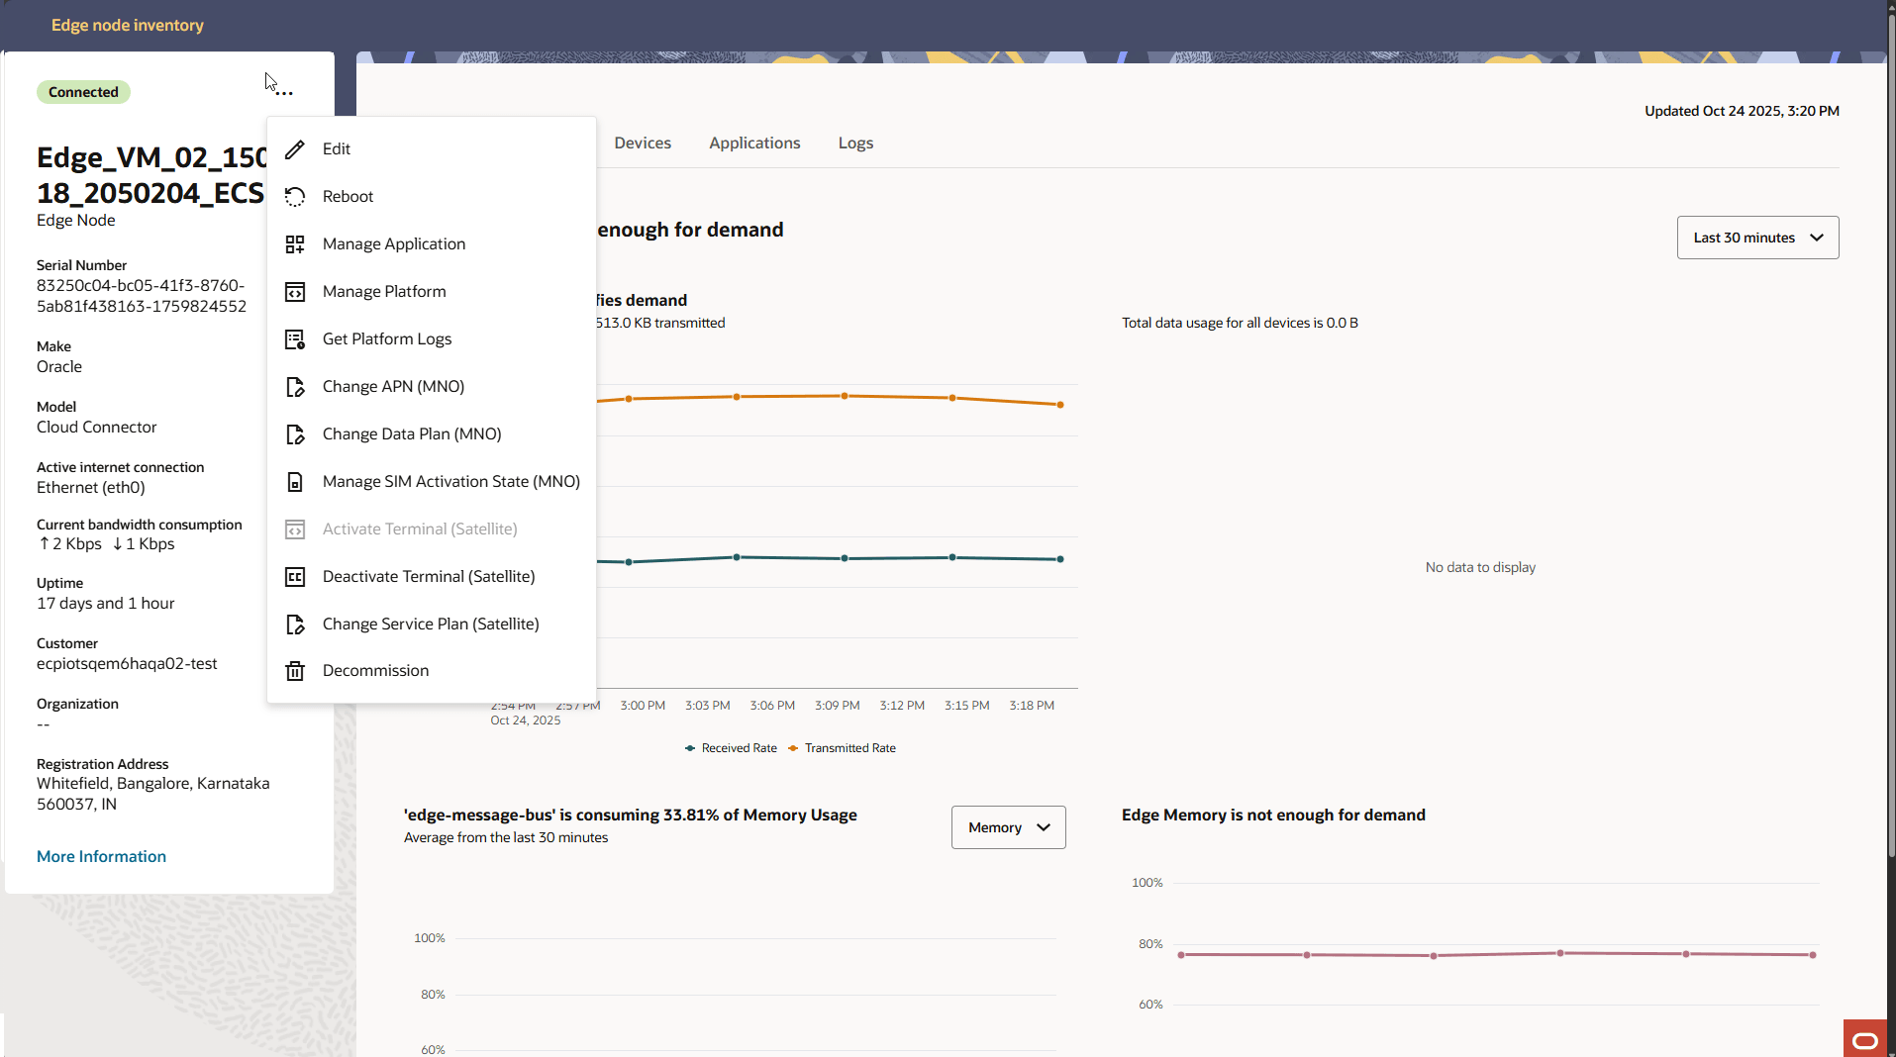
Task: Choose Change Service Plan (Satellite) from menu
Action: [x=430, y=624]
